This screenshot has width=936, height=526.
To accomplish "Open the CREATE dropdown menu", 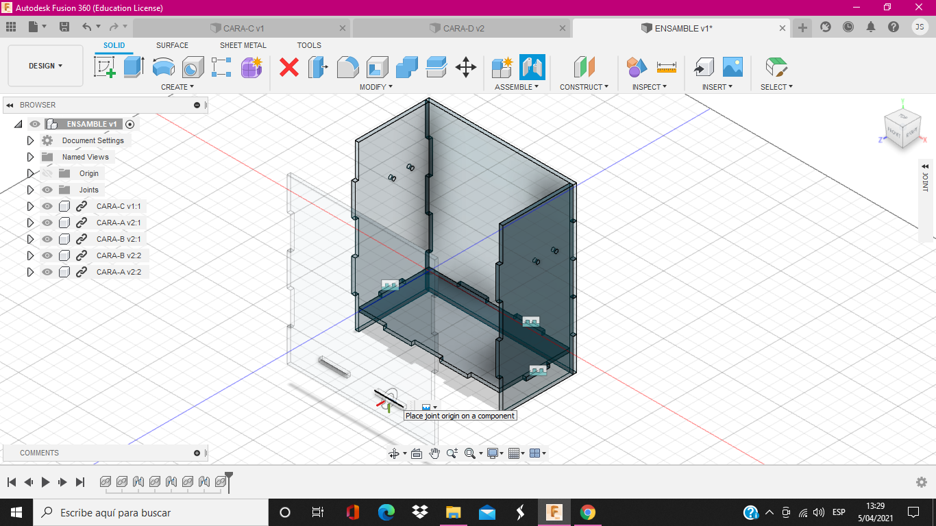I will pos(177,87).
